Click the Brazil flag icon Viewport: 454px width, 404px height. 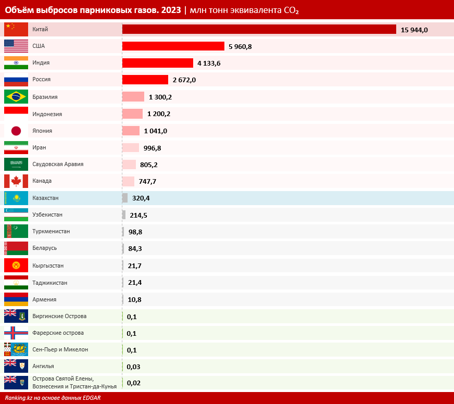pos(16,97)
